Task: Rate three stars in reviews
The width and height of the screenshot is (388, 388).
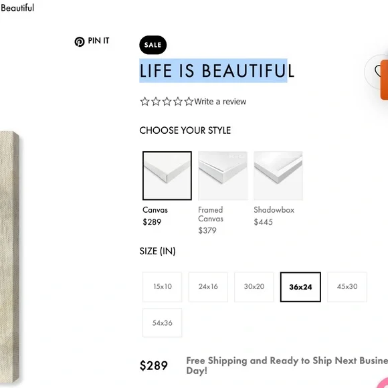Action: 167,102
